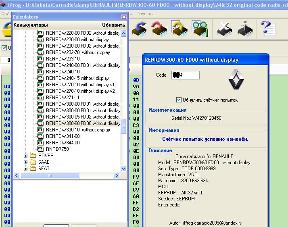Click calculator icon beside RENRDW240-10

coord(40,71)
